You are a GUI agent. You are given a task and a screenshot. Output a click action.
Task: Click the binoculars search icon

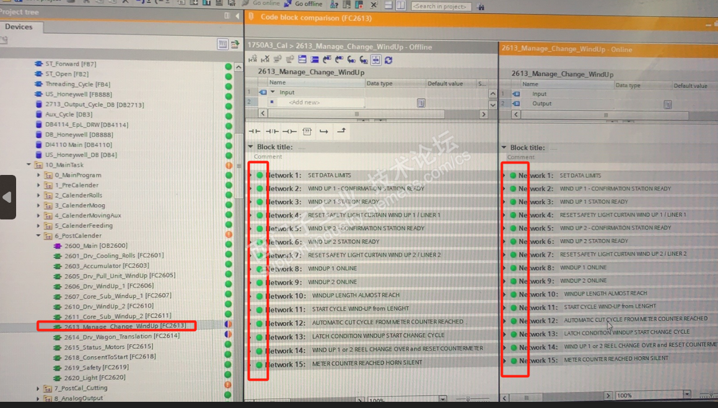[480, 7]
